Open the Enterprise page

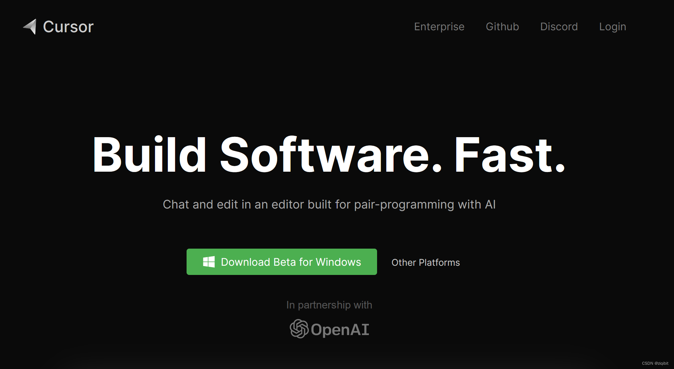[439, 27]
